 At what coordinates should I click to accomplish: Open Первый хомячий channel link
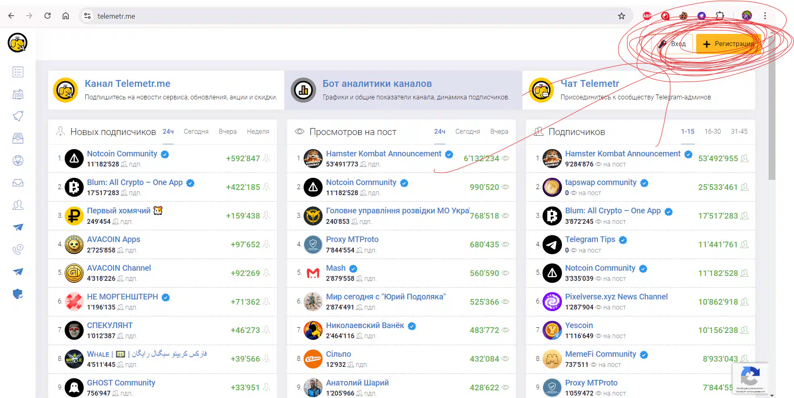tap(125, 211)
